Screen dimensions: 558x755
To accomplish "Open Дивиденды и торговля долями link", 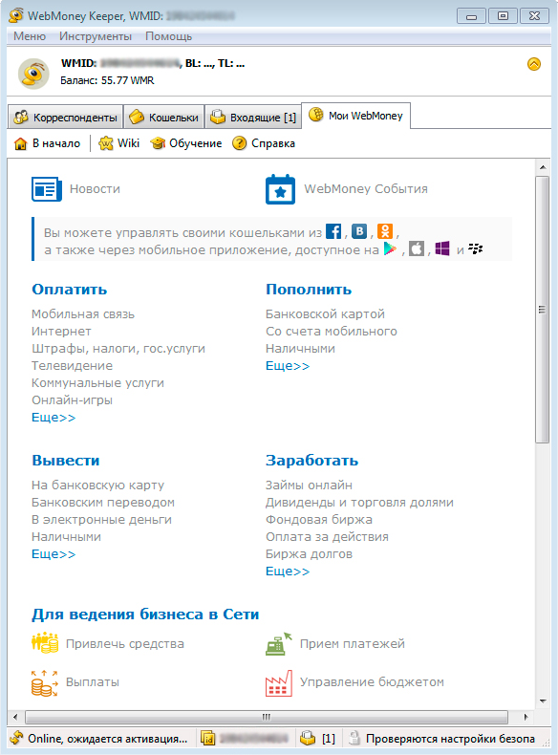I will [359, 502].
